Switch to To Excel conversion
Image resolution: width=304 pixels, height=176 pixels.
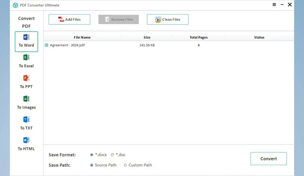click(27, 61)
